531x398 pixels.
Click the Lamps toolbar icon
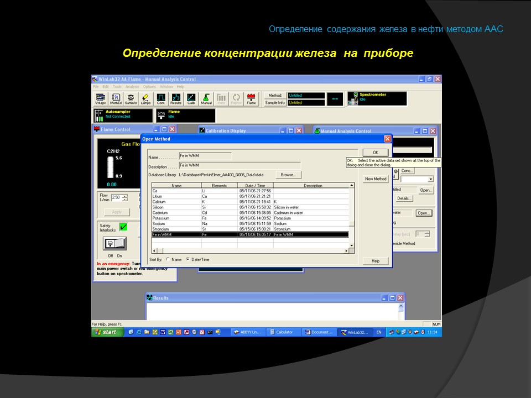click(146, 99)
